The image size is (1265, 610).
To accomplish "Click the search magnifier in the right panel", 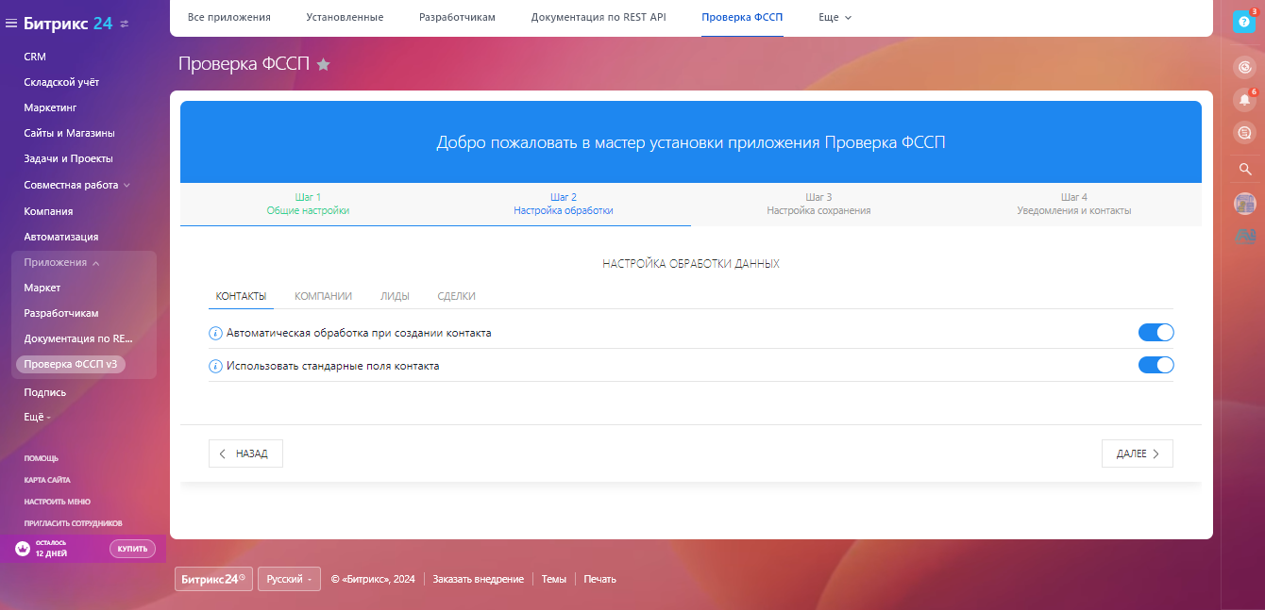I will (x=1244, y=169).
